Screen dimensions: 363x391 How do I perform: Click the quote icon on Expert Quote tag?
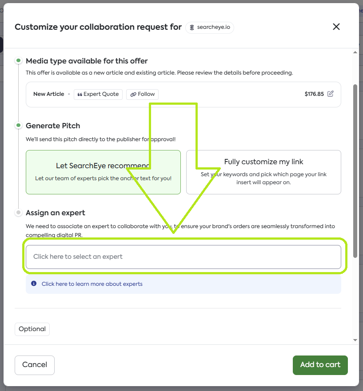(80, 94)
